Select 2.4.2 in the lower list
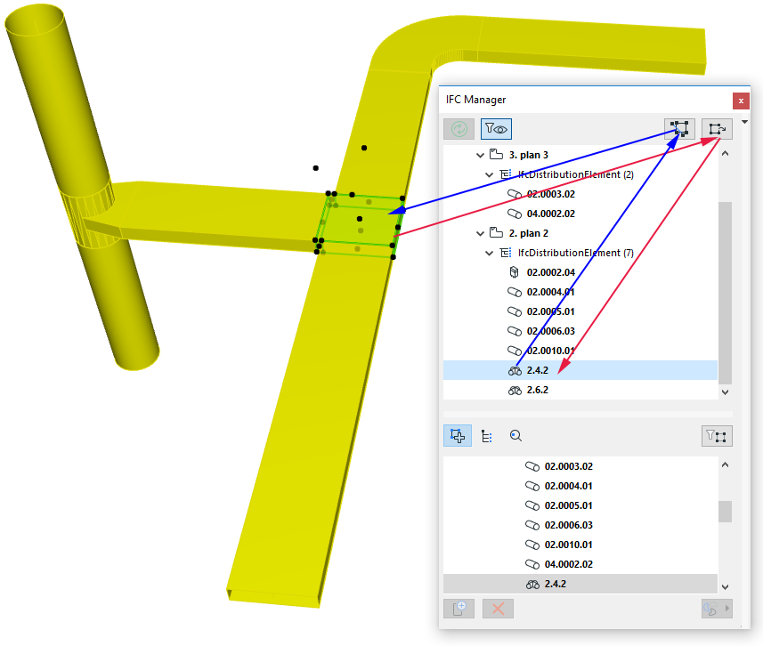The image size is (763, 646). pos(580,584)
